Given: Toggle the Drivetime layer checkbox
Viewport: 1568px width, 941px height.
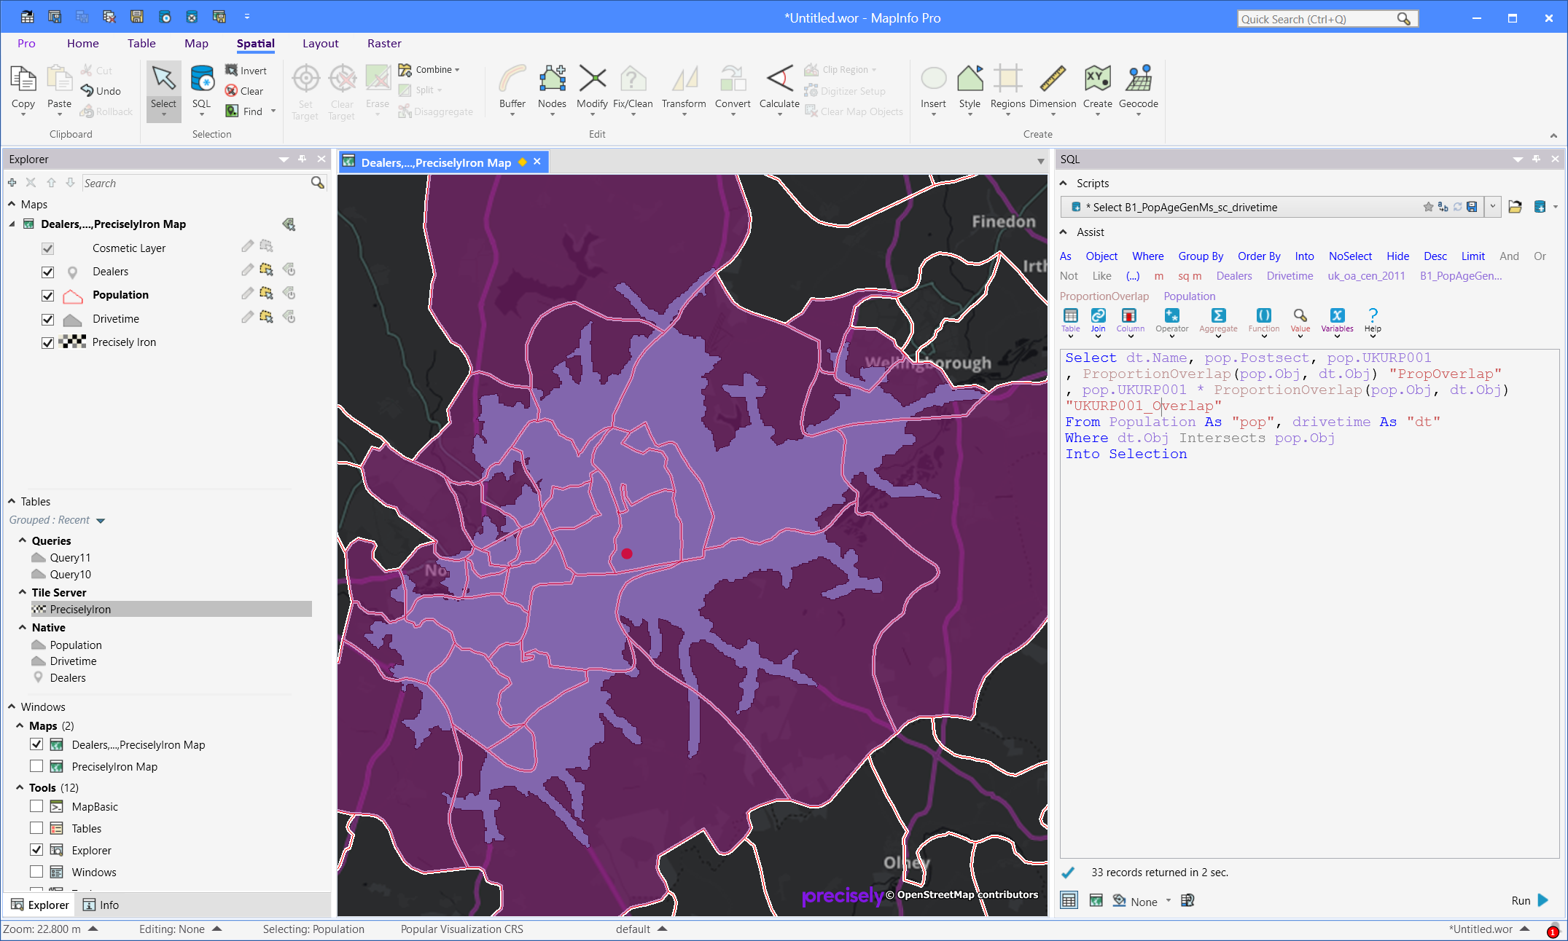Looking at the screenshot, I should 48,319.
